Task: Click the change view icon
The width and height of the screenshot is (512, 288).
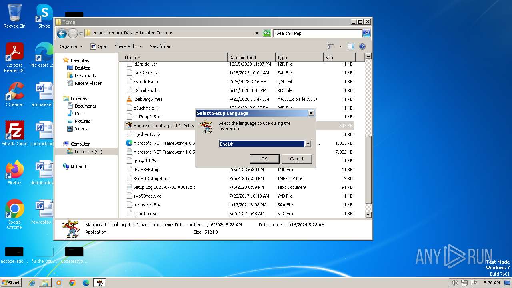Action: pyautogui.click(x=331, y=46)
